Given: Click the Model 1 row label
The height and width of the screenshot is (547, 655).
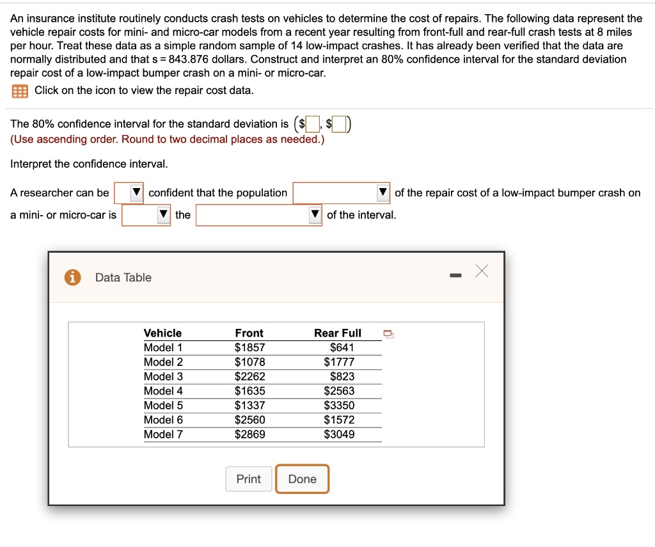Looking at the screenshot, I should (163, 347).
